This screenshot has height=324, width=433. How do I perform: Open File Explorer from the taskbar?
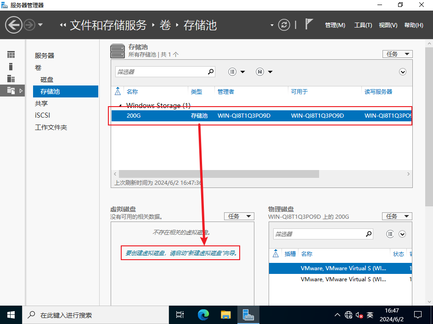[225, 315]
